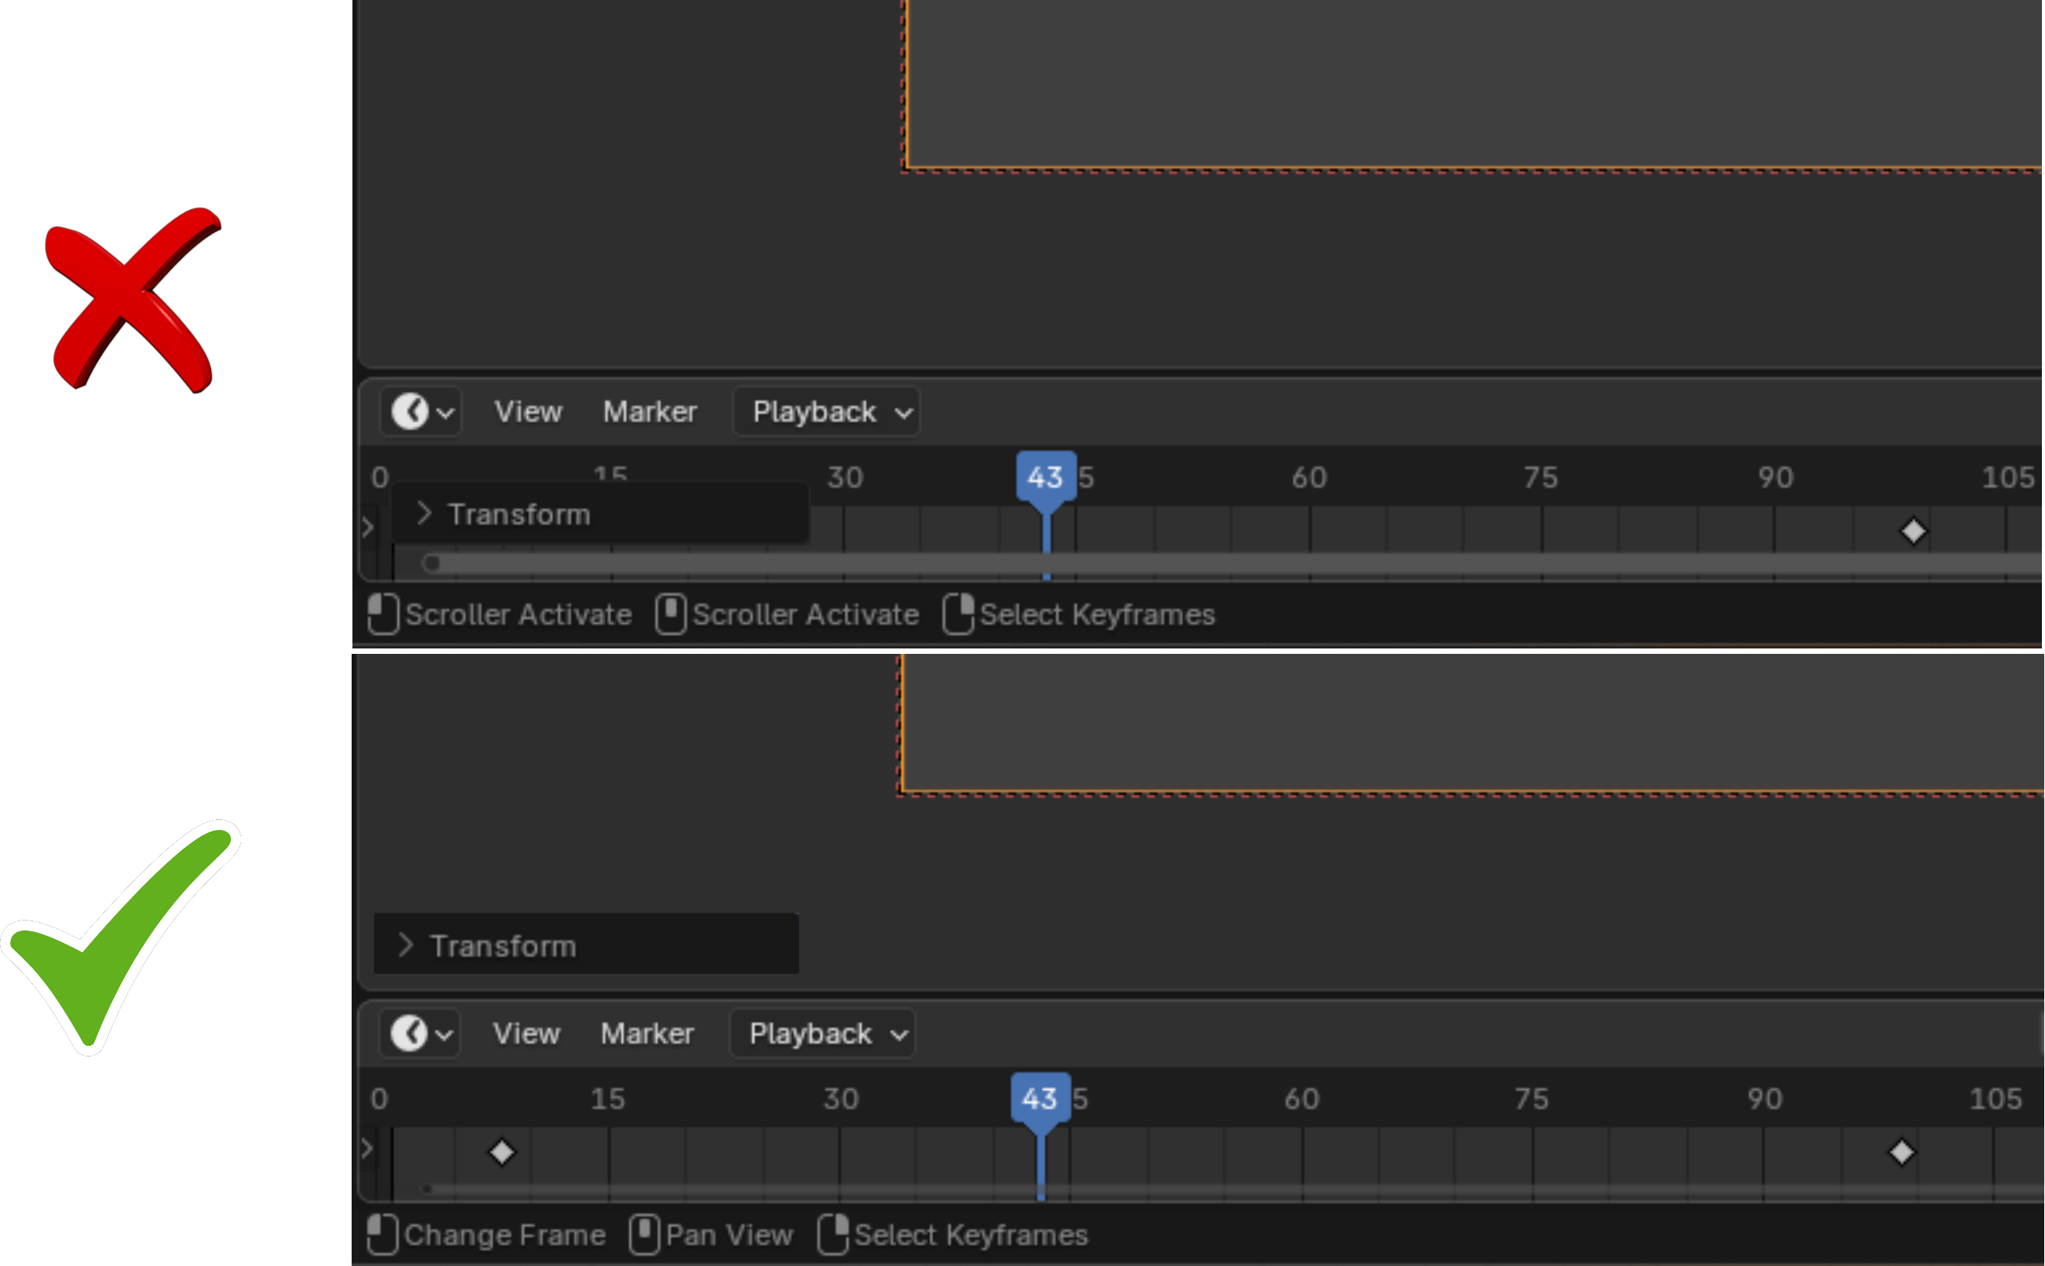
Task: Open the editor type dropdown in the bottom timeline
Action: tap(420, 1033)
